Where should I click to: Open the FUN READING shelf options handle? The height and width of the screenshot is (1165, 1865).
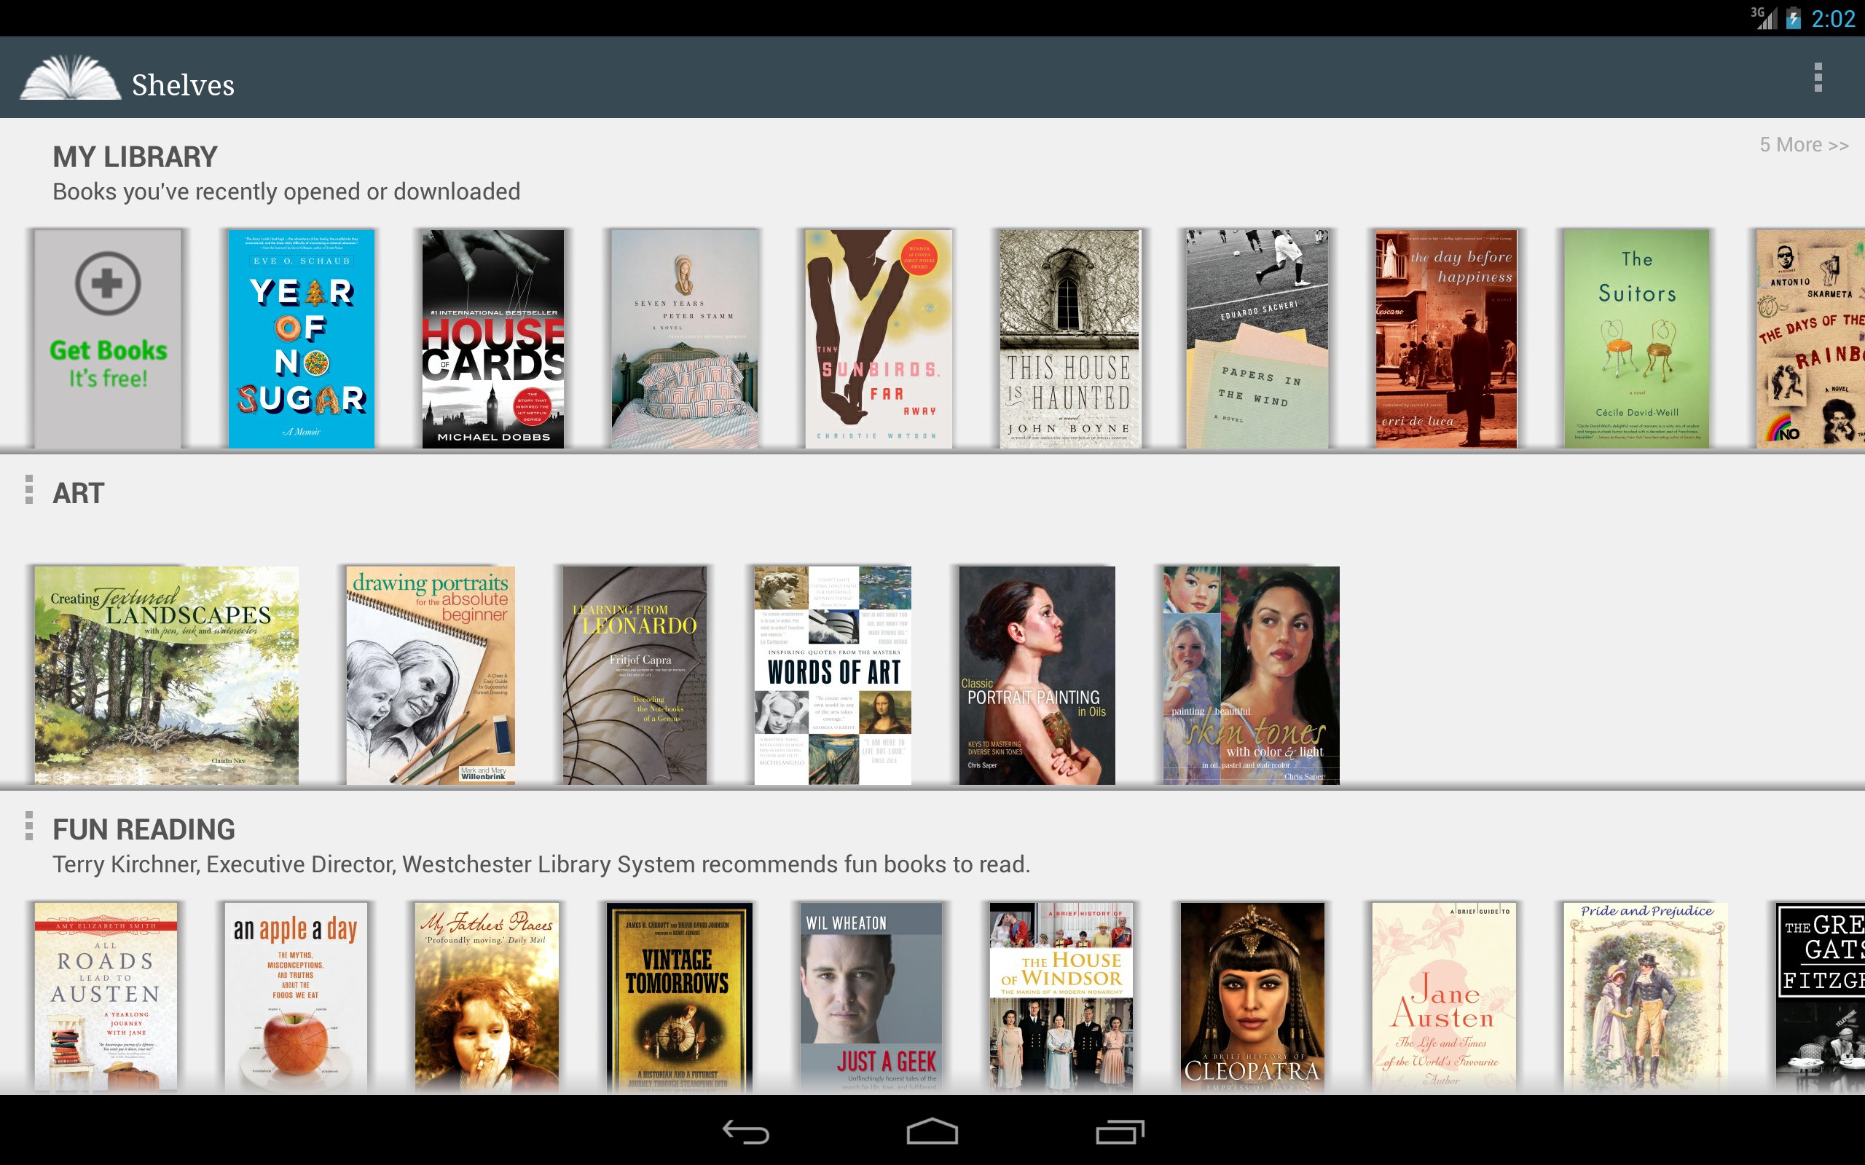(29, 826)
